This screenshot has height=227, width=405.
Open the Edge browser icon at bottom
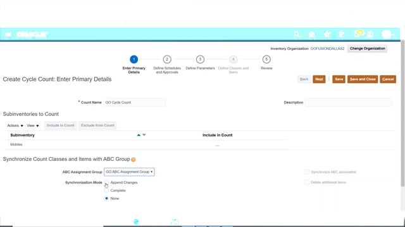coord(136,222)
